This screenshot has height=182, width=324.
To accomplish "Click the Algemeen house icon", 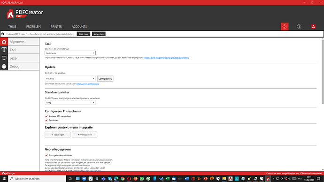I will [x=4, y=42].
